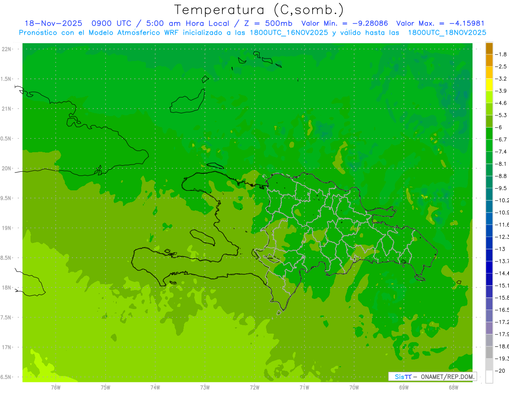
Task: Pick the yellow swatch between -3.2 and -3.9
Action: [489, 85]
